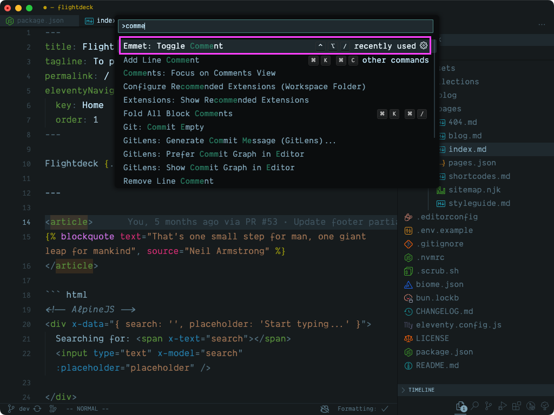Click the opening article tag on line 14
Viewport: 554px width, 415px height.
coord(69,222)
